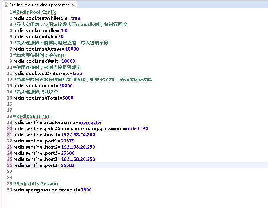Click value '26379' of redis.sentinel.port1
Image resolution: width=268 pixels, height=208 pixels.
[x=68, y=141]
